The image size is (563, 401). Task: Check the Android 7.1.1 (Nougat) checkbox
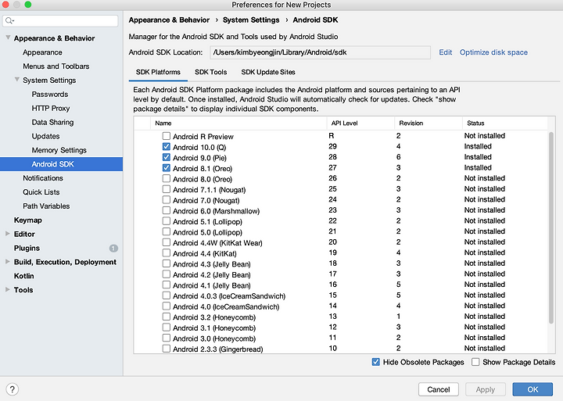pyautogui.click(x=167, y=189)
